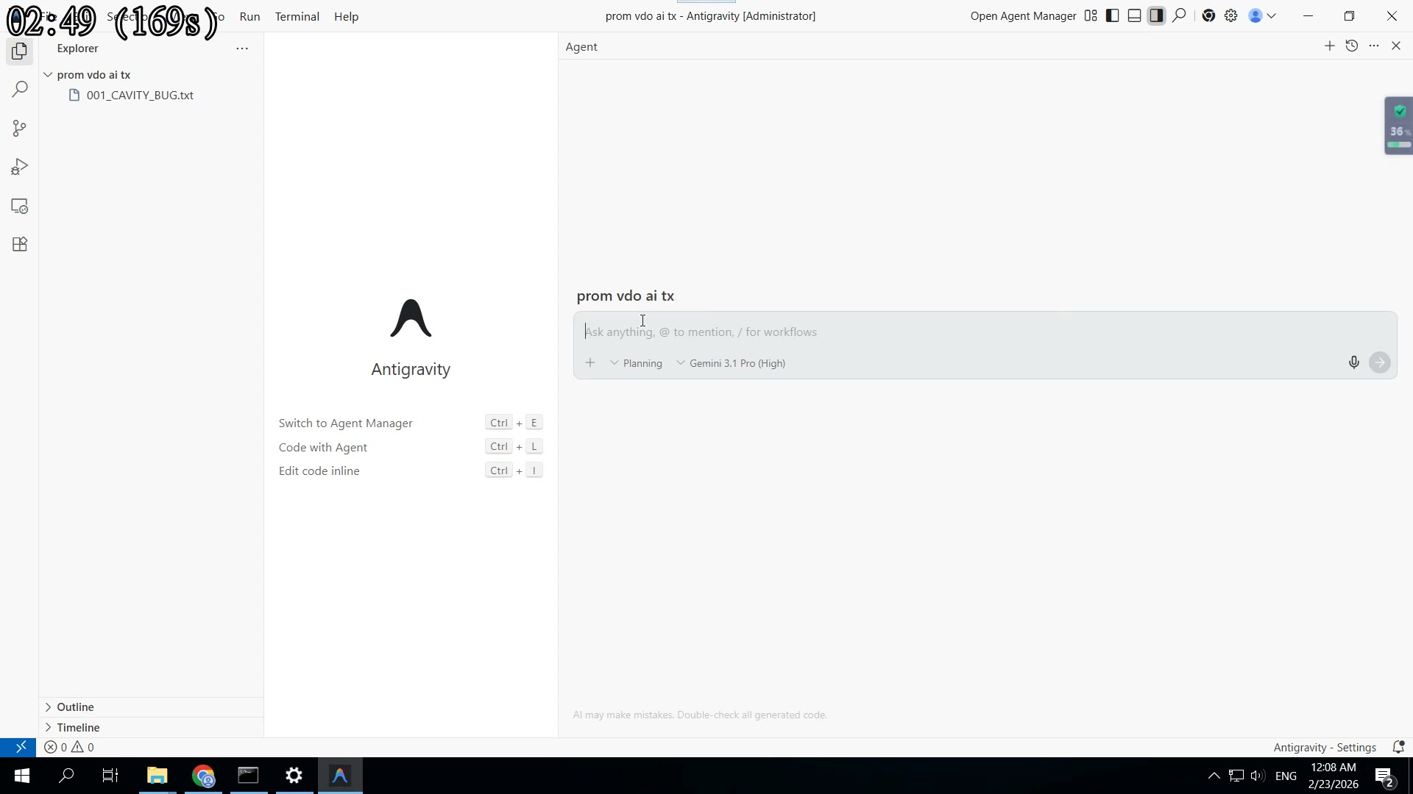1413x794 pixels.
Task: Open the Remote Explorer view icon
Action: click(20, 207)
